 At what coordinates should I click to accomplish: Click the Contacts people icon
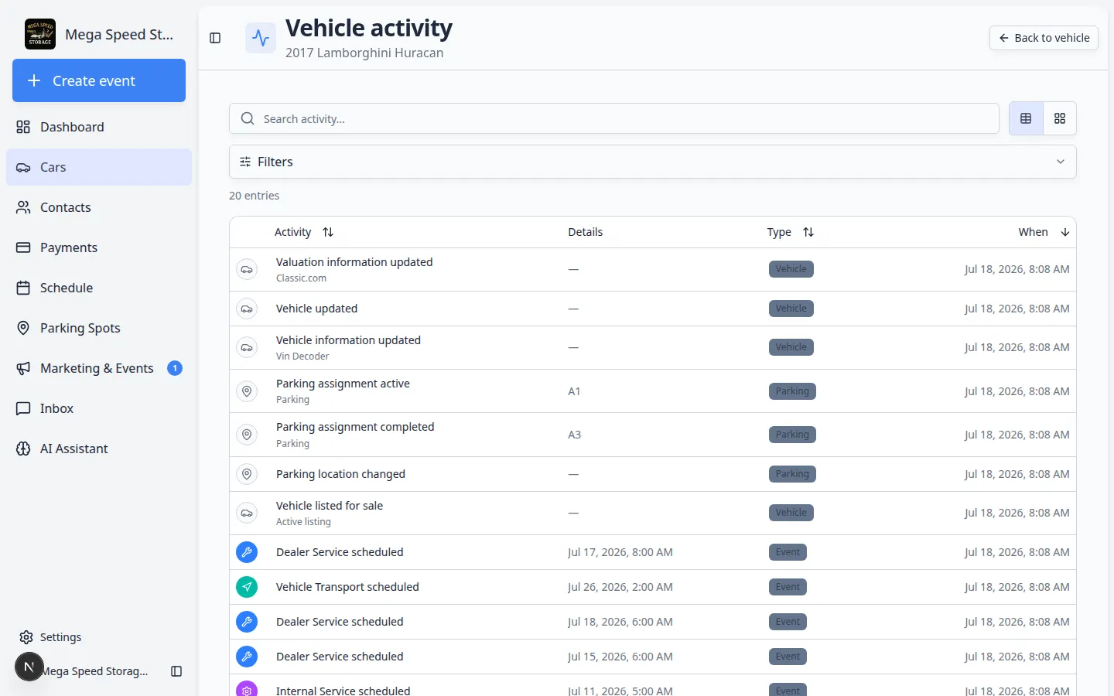tap(23, 207)
